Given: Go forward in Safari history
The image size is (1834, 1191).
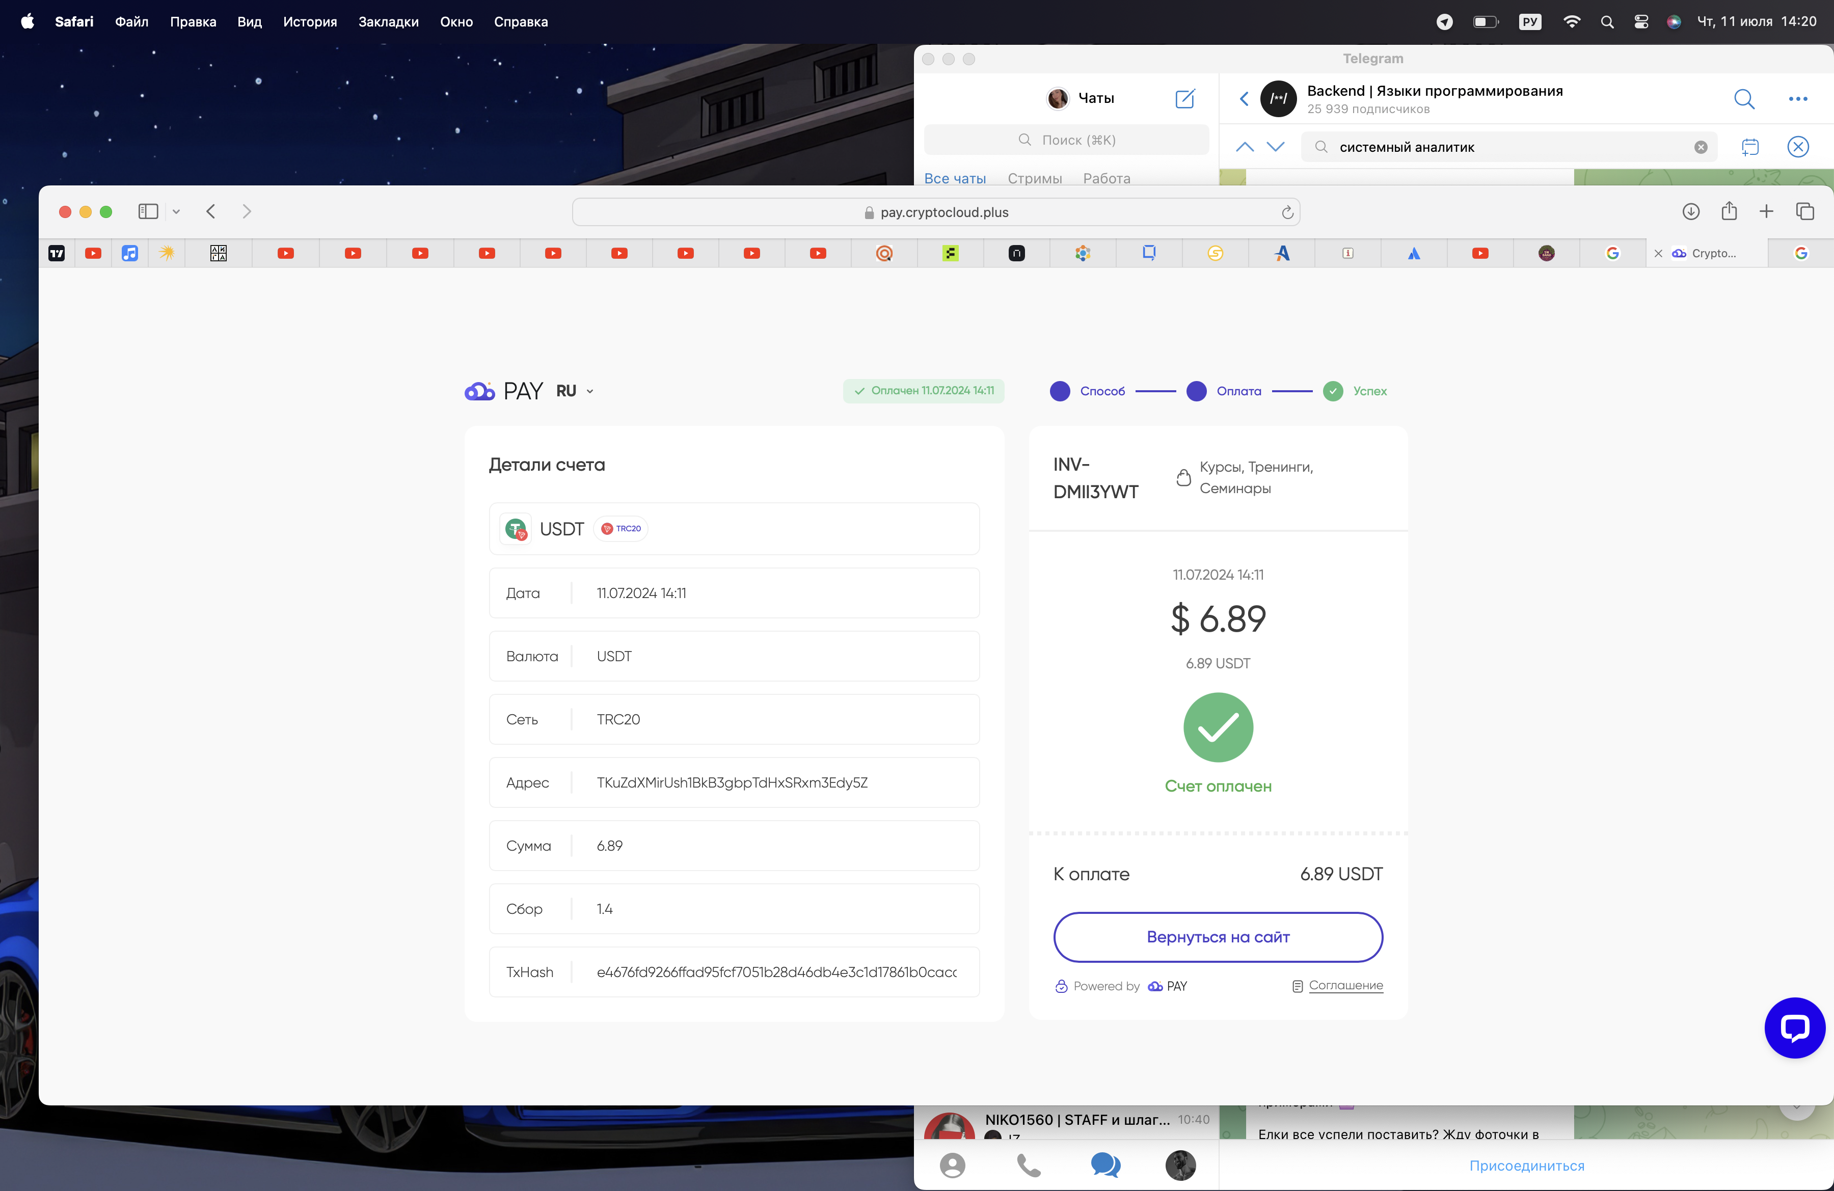Looking at the screenshot, I should (x=247, y=211).
